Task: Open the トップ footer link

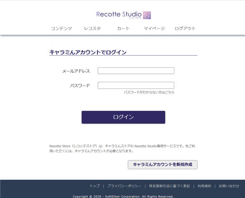Action: (x=94, y=186)
